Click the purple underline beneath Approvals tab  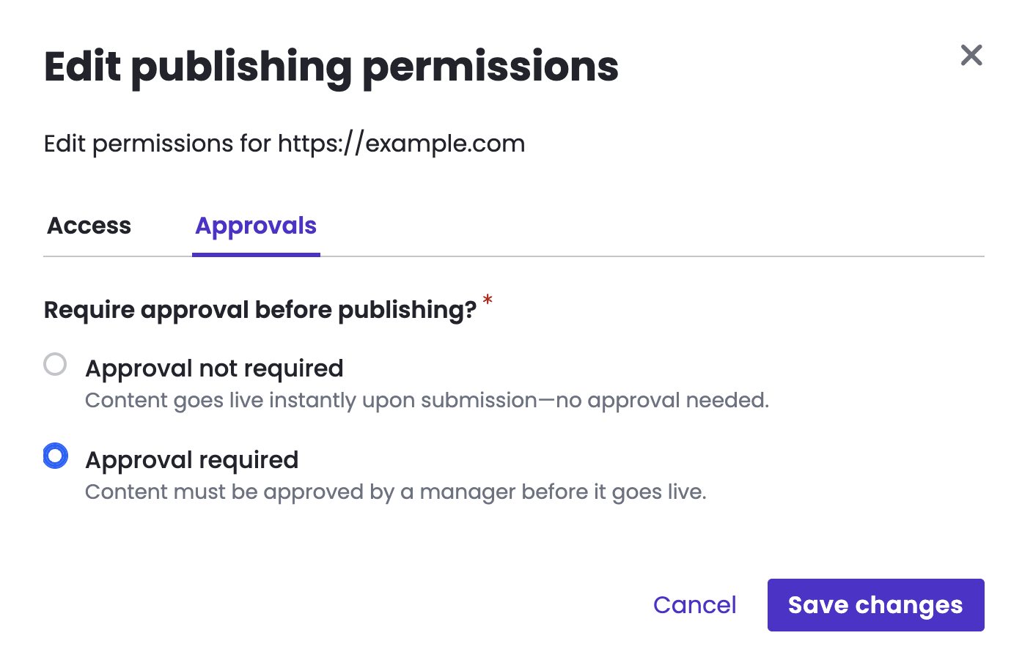256,254
